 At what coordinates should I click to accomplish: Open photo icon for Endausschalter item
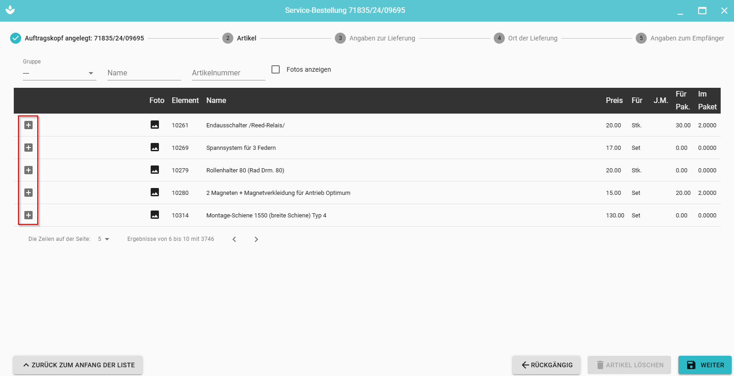(x=155, y=125)
